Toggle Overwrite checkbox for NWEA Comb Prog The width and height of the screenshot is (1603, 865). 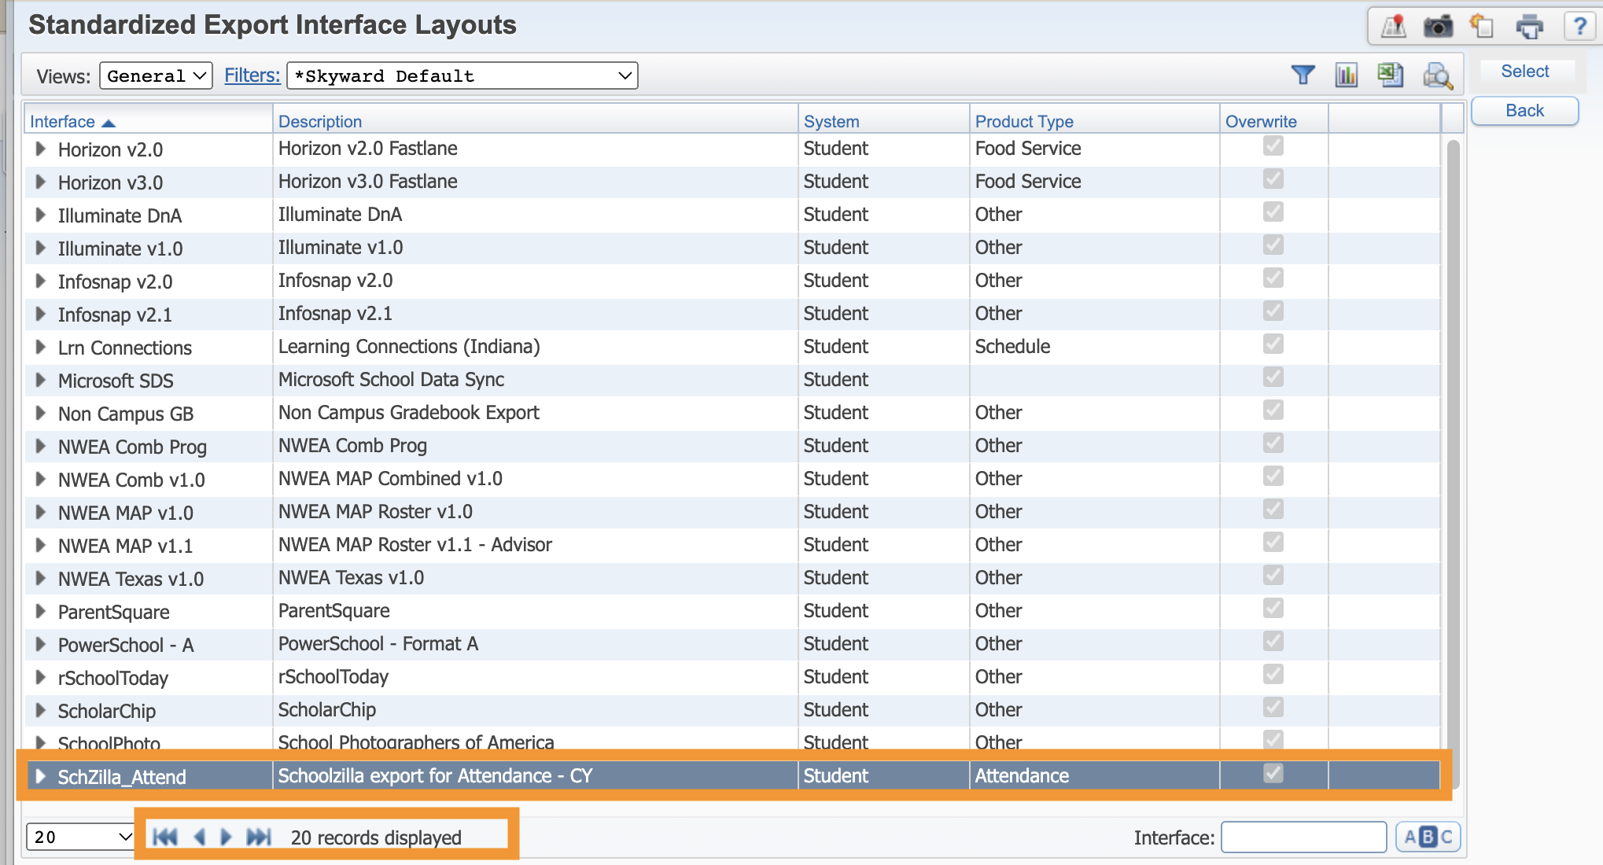click(1273, 444)
